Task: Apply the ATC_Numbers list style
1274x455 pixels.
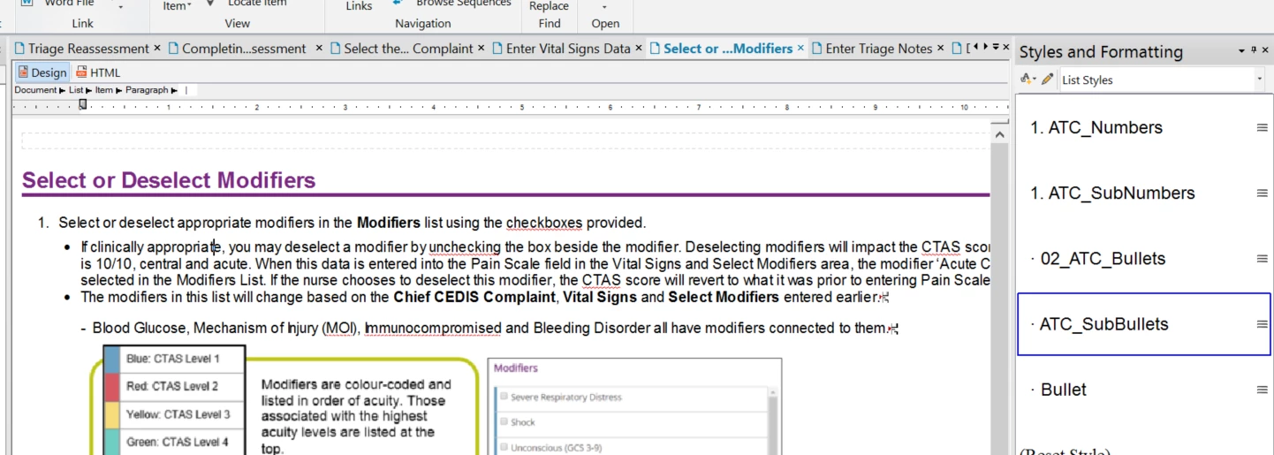Action: coord(1144,128)
